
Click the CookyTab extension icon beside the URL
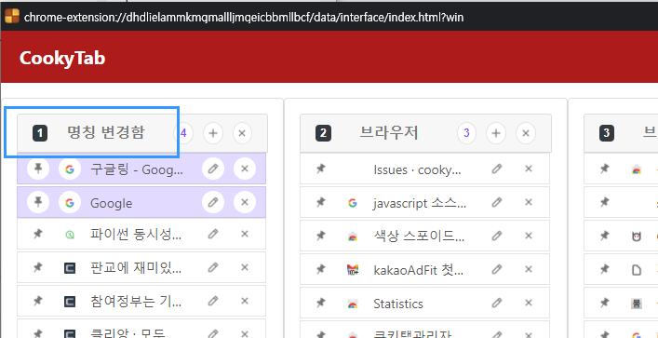click(x=12, y=17)
